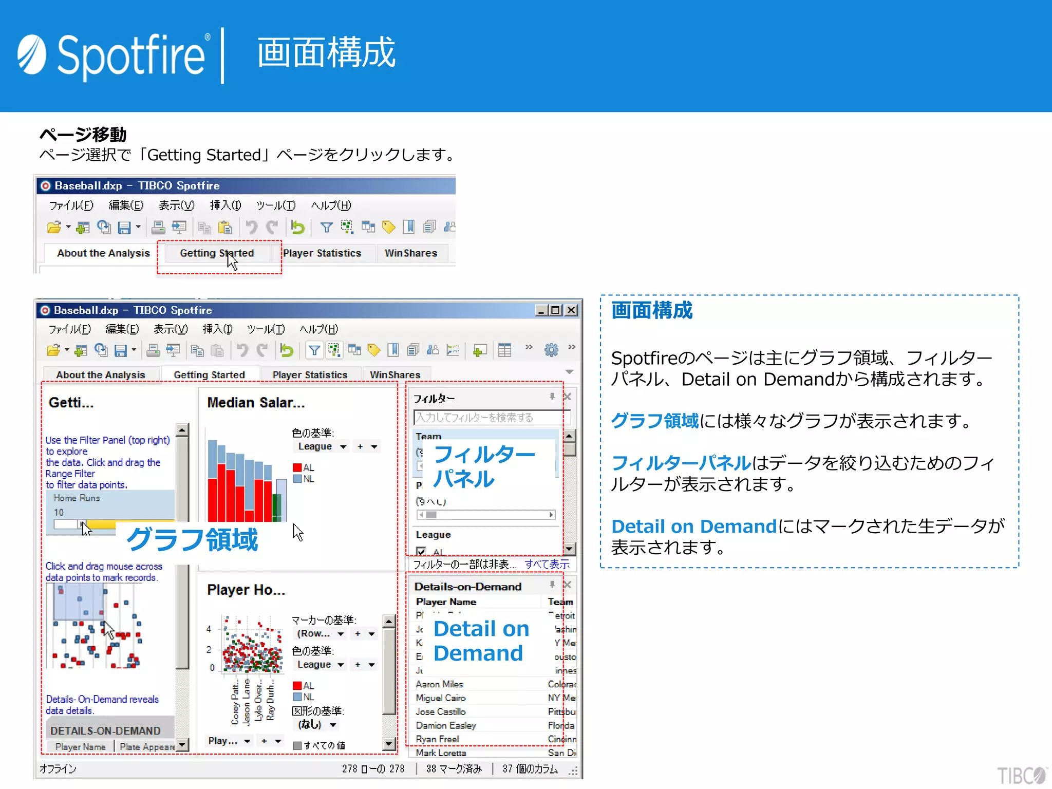The width and height of the screenshot is (1052, 789).
Task: Click the オフライン status indicator
Action: click(x=58, y=769)
